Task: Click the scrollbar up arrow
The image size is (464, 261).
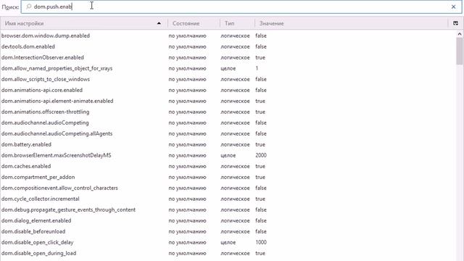Action: click(460, 34)
